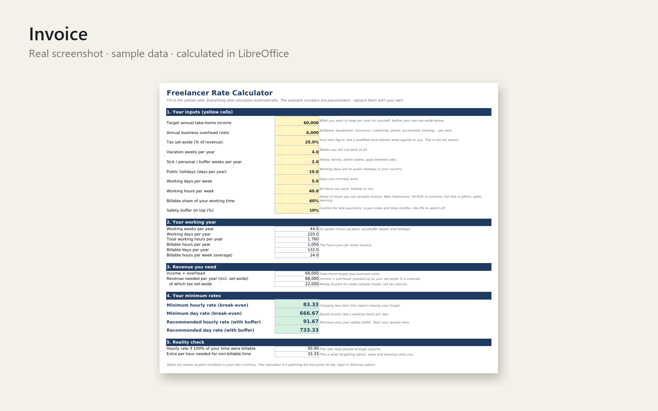Click the 66,000 income plus overhead value
This screenshot has width=658, height=411.
(297, 273)
